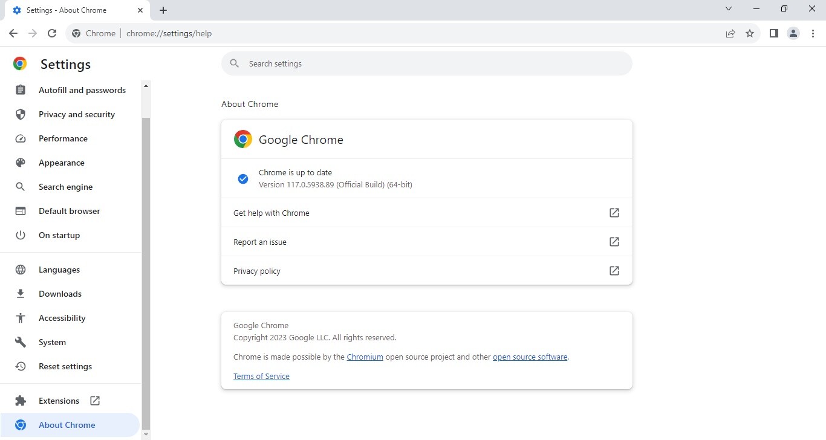Click the external link icon beside Report an issue
The width and height of the screenshot is (826, 440).
(x=614, y=242)
